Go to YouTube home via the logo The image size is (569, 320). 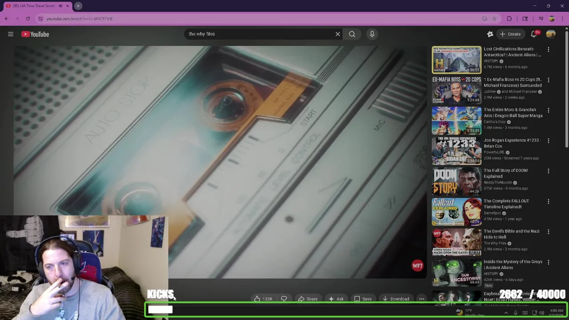click(x=35, y=34)
